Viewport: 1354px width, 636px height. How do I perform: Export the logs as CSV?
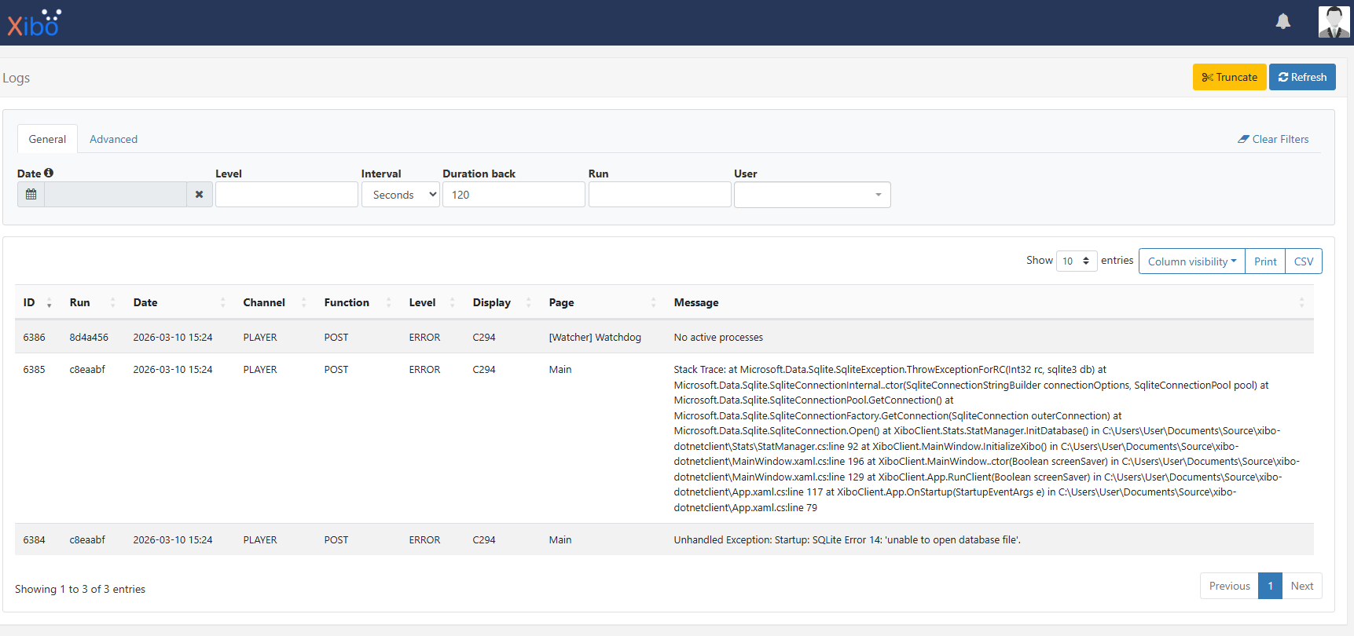tap(1303, 261)
